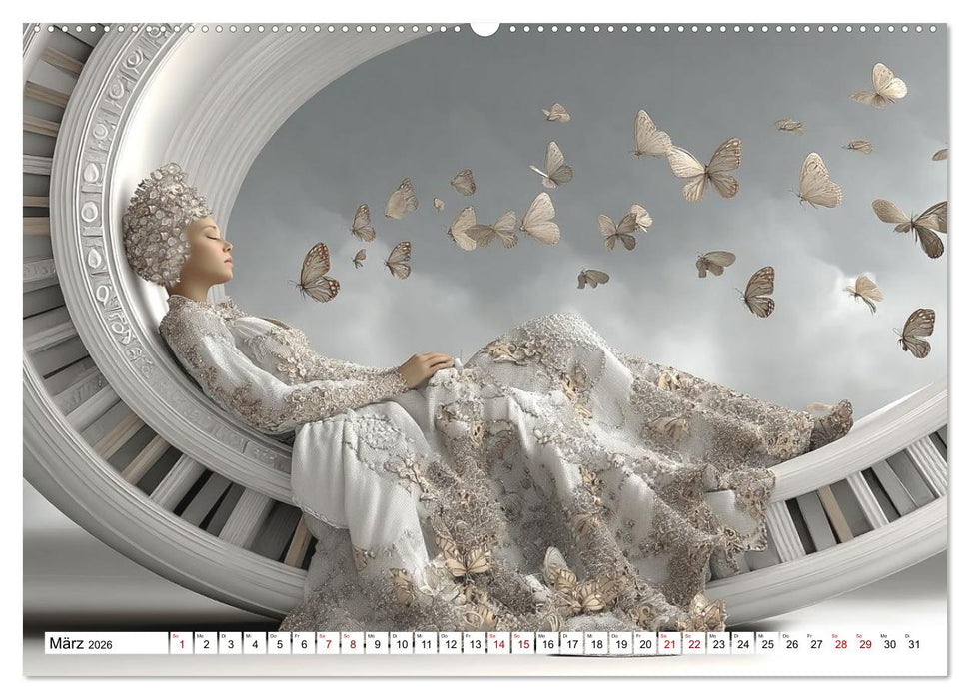Image resolution: width=970 pixels, height=699 pixels.
Task: Pick red-marked day 21
Action: pos(670,644)
